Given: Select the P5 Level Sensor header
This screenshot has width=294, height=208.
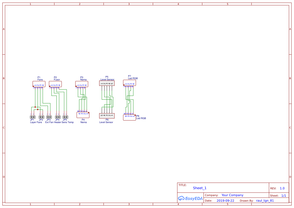Looking at the screenshot, I should tap(107, 83).
